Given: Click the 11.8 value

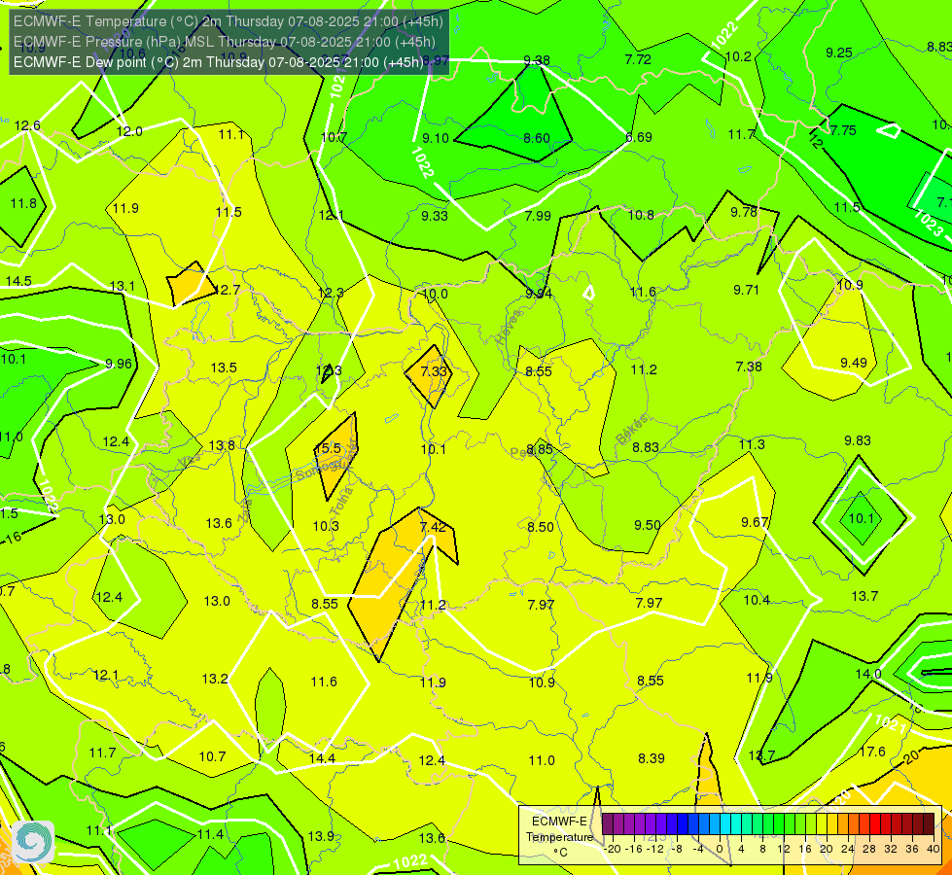Looking at the screenshot, I should pos(23,203).
